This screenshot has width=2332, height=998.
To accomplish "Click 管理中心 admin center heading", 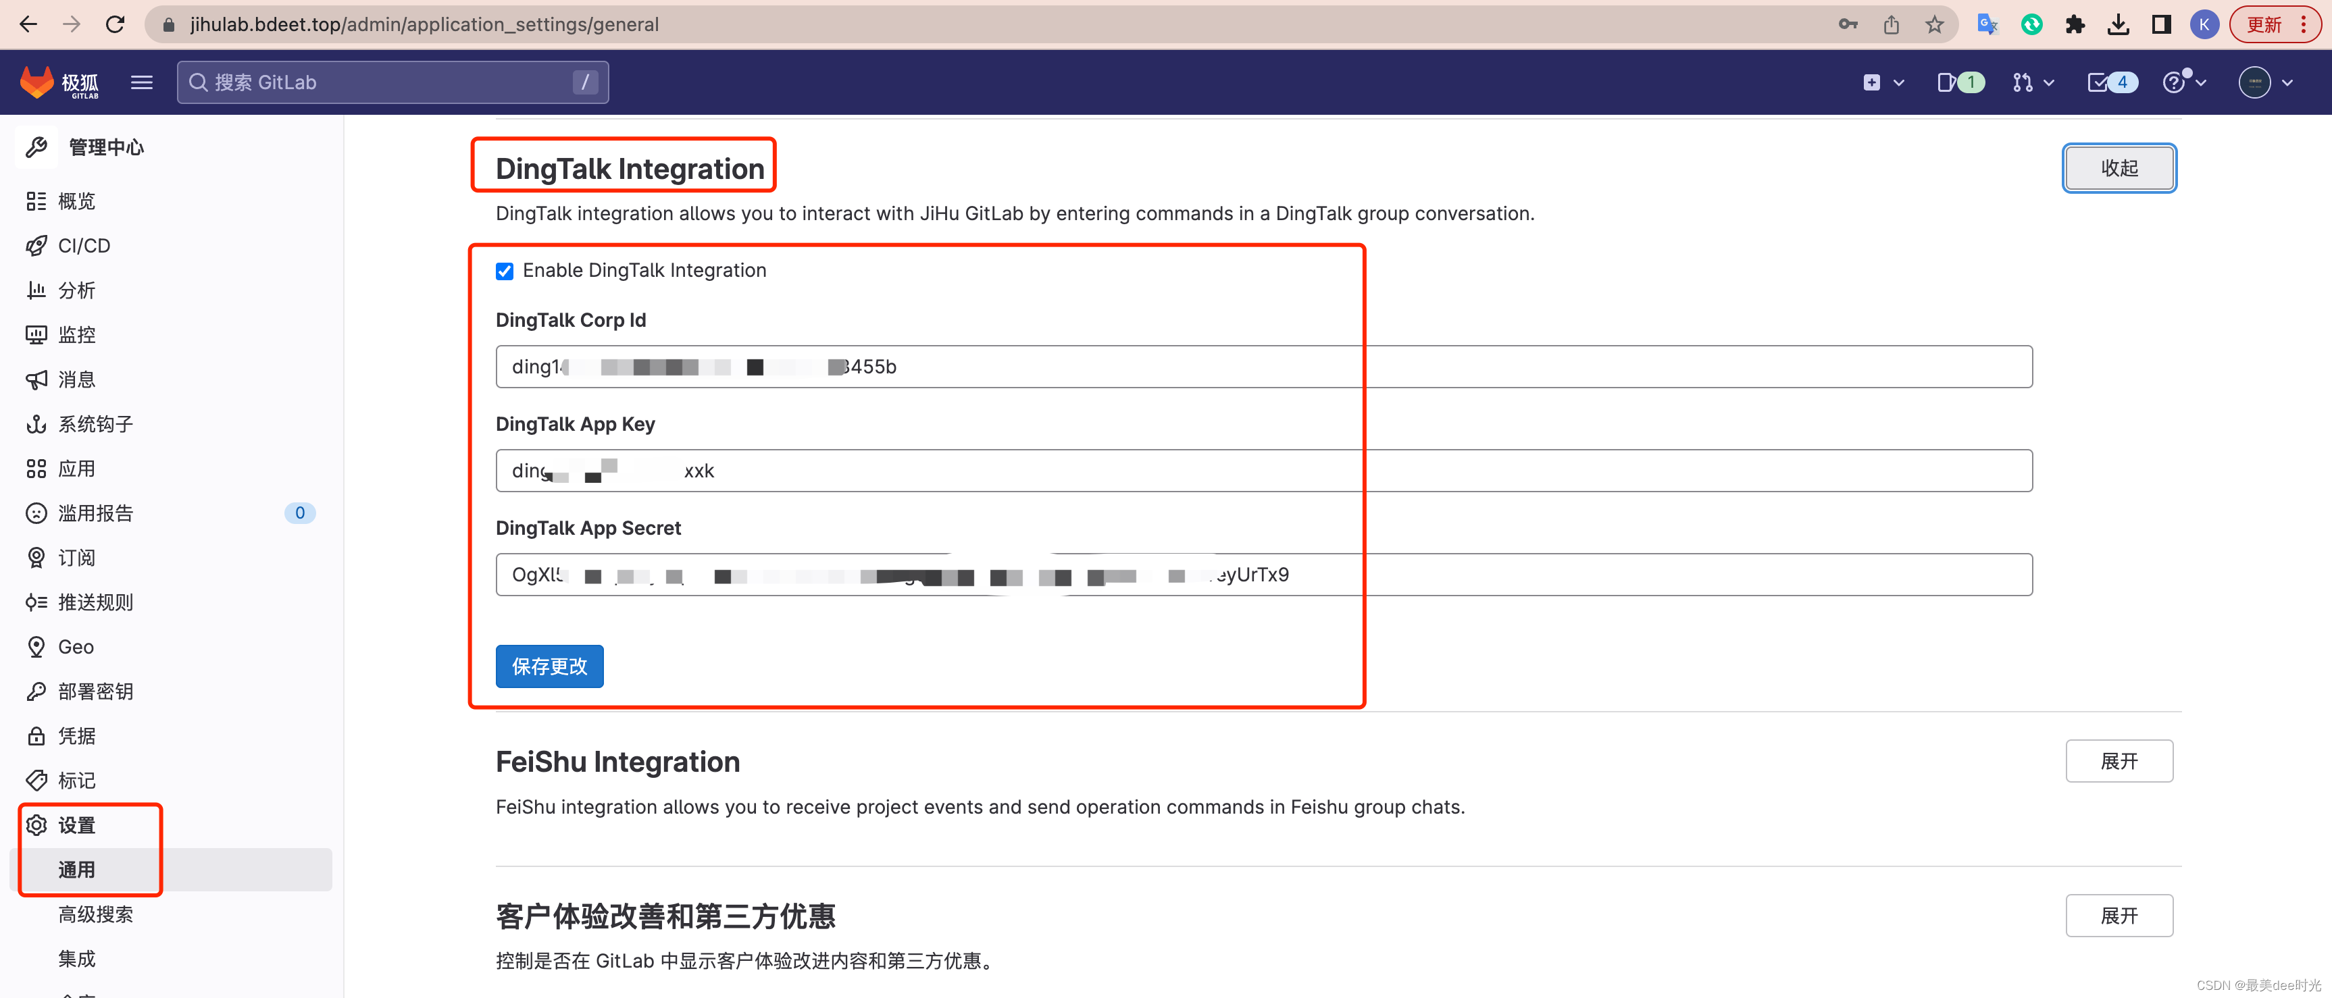I will (106, 147).
